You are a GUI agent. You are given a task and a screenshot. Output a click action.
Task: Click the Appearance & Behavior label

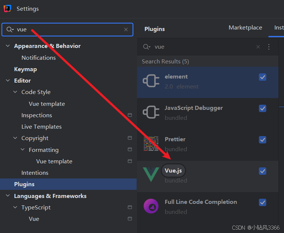(x=47, y=46)
